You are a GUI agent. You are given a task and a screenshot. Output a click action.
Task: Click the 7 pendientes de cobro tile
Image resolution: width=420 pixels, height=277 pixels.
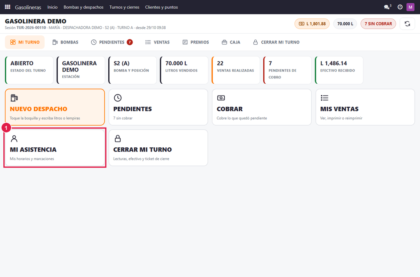pyautogui.click(x=288, y=70)
